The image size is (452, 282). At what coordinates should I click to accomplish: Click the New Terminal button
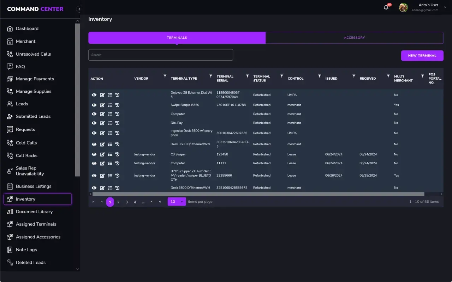pyautogui.click(x=422, y=56)
